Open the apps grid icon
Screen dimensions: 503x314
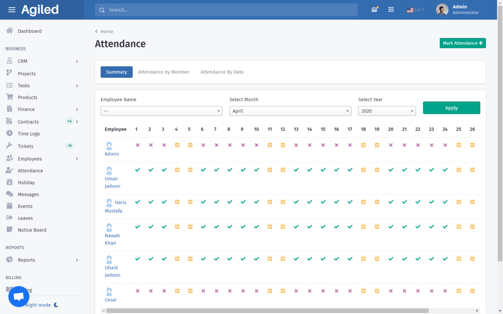391,9
